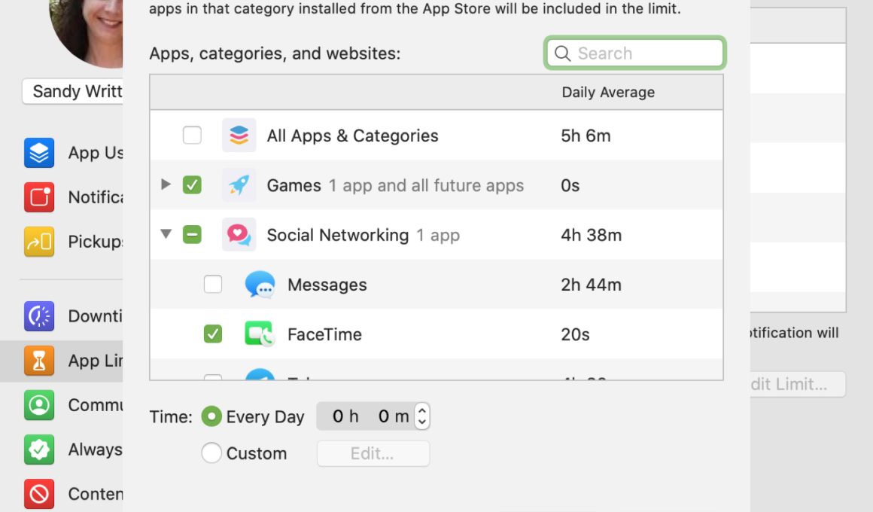This screenshot has width=873, height=512.
Task: Click the Messages app icon
Action: (x=260, y=285)
